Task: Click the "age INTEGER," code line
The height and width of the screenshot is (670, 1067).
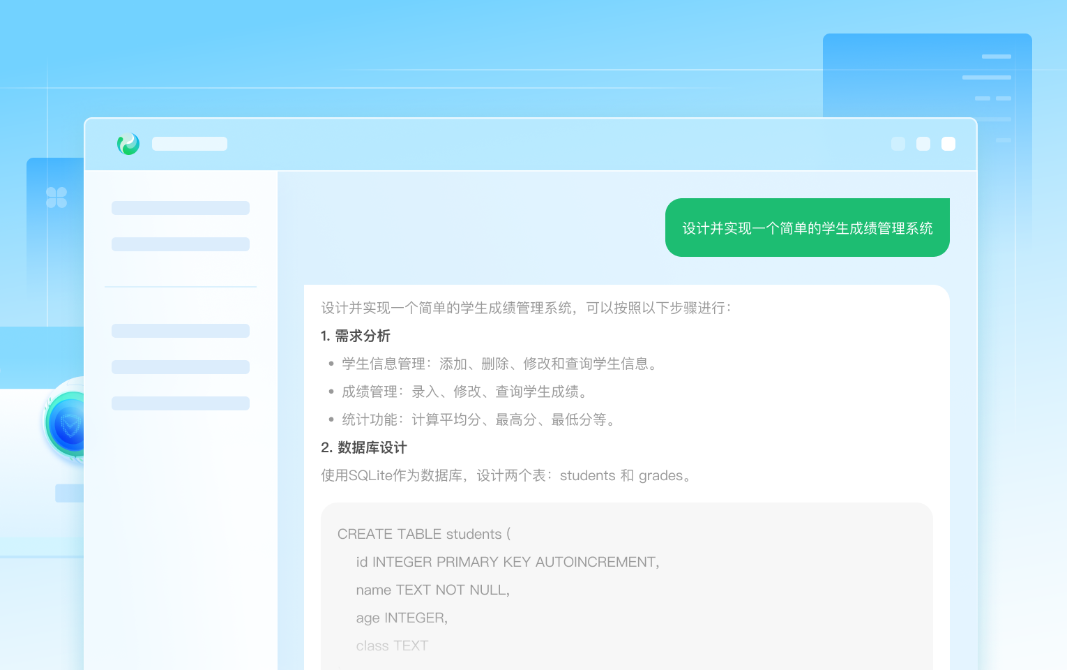Action: point(402,618)
